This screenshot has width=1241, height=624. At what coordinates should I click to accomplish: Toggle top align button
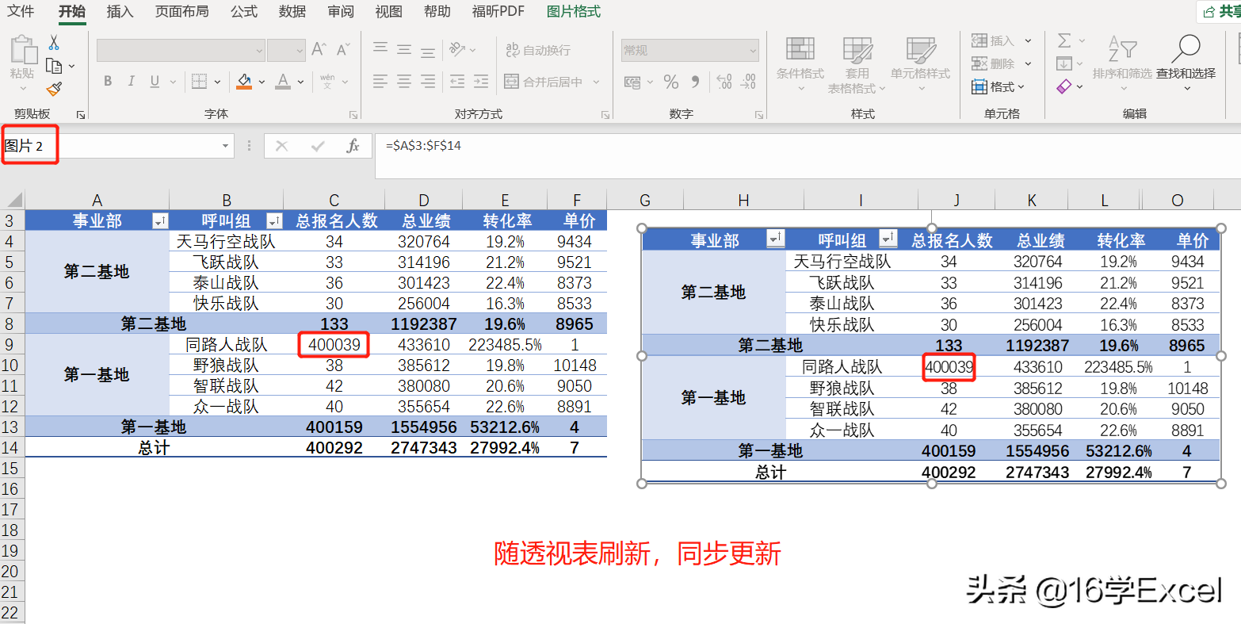point(380,49)
